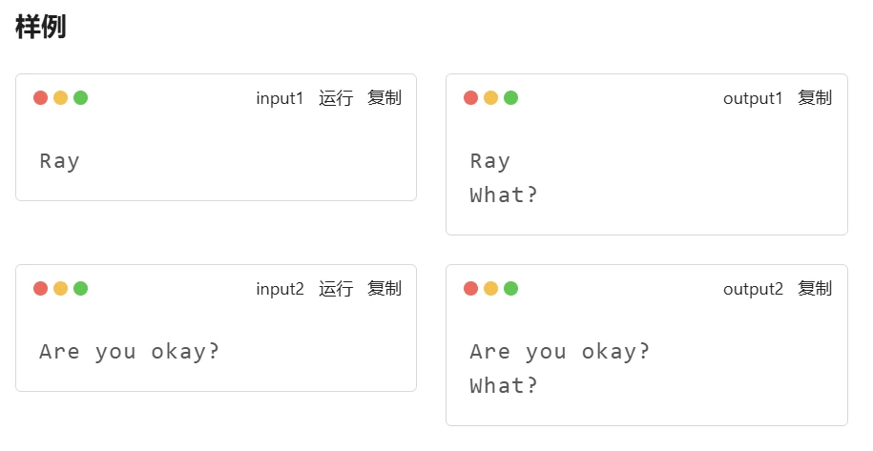Click 'What?' line in output1 box

[504, 195]
